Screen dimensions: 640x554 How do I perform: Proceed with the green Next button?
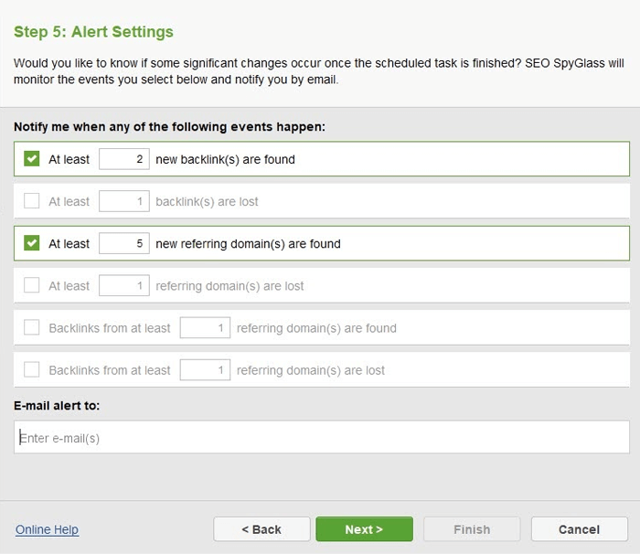click(x=364, y=529)
